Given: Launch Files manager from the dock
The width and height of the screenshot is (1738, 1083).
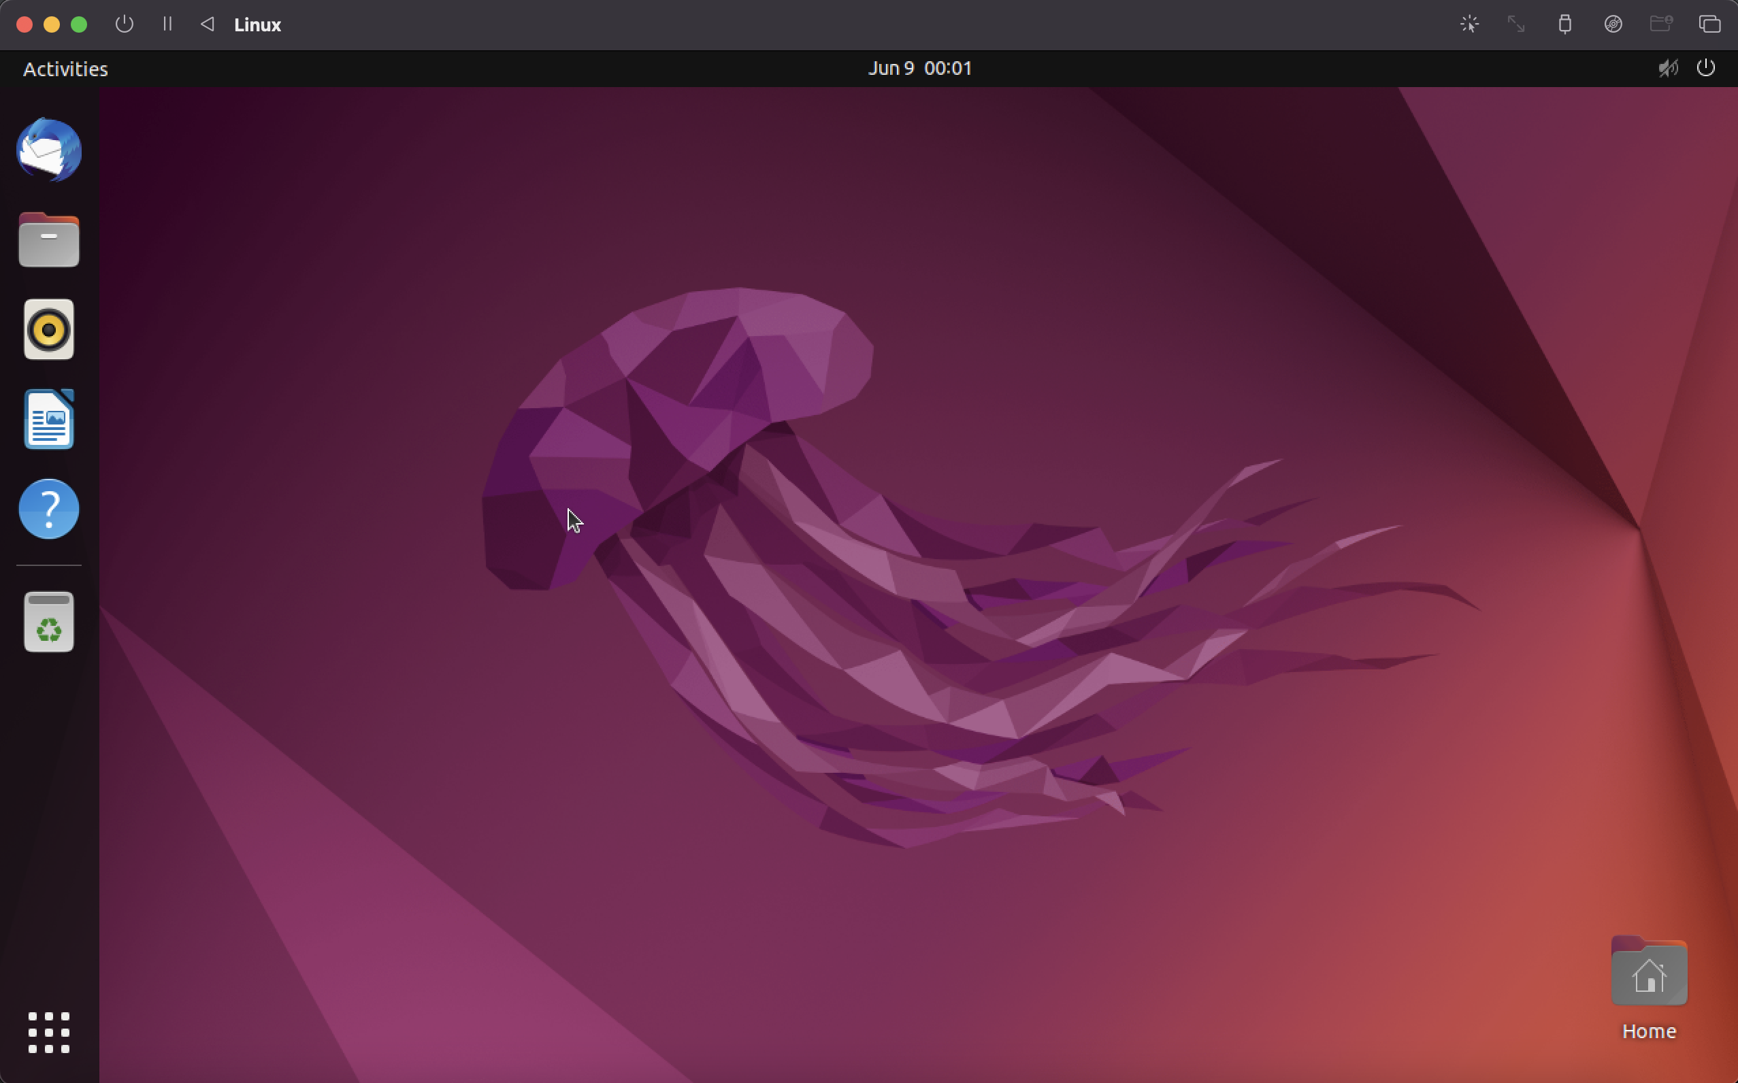Looking at the screenshot, I should coord(49,241).
